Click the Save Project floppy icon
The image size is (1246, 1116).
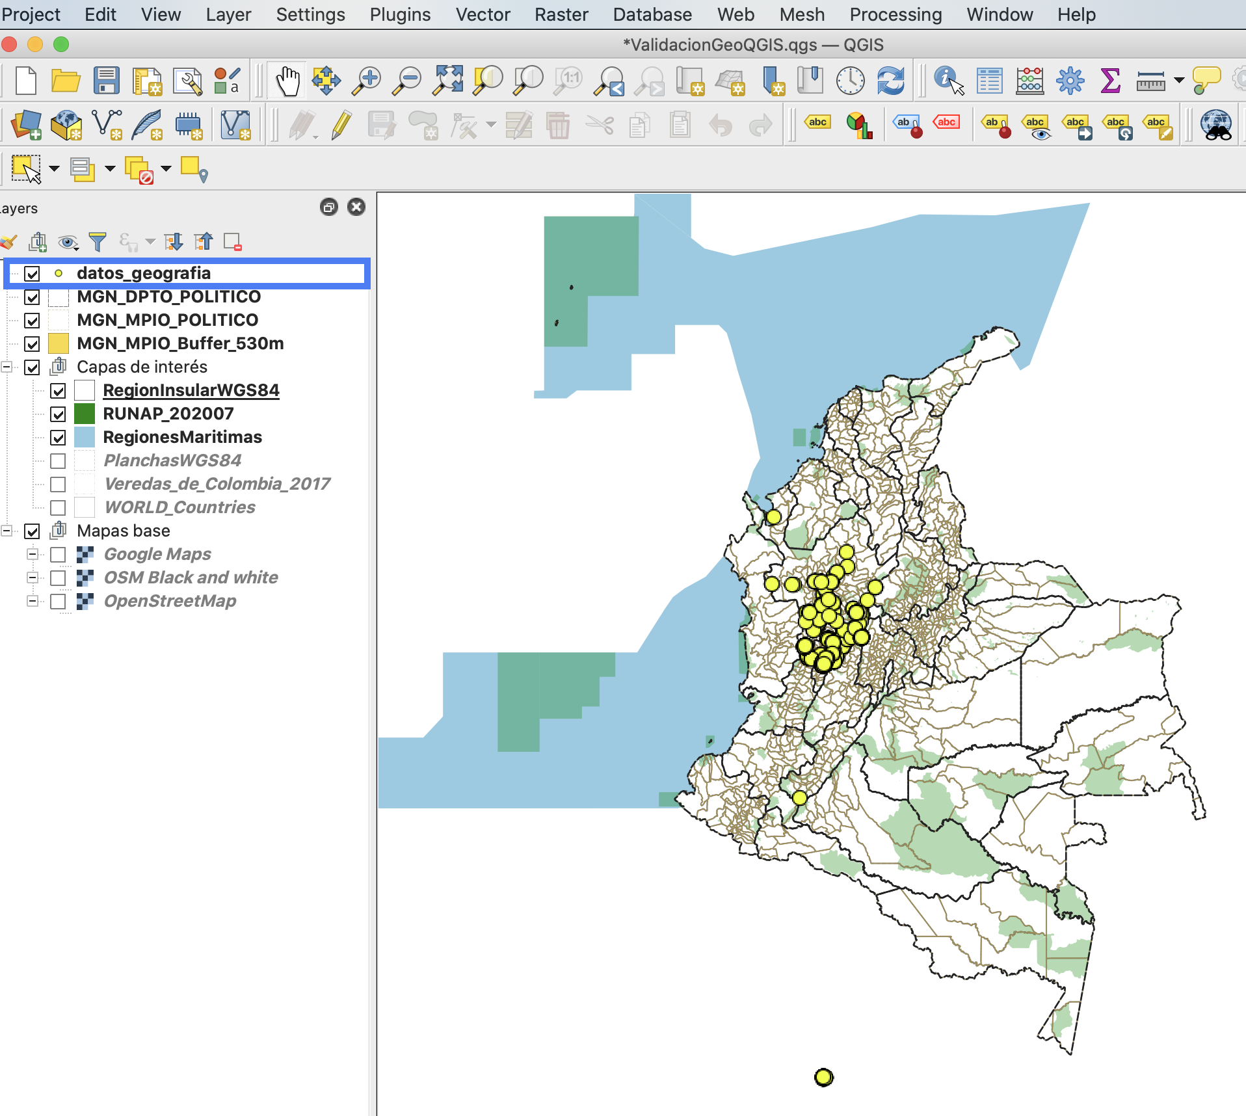pos(106,81)
